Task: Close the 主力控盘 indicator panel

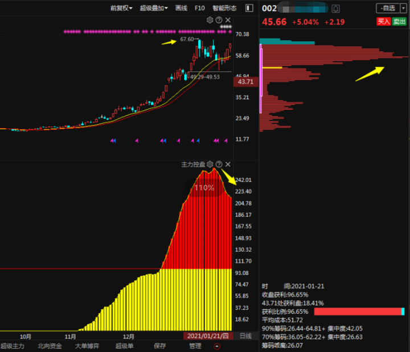Action: point(228,164)
